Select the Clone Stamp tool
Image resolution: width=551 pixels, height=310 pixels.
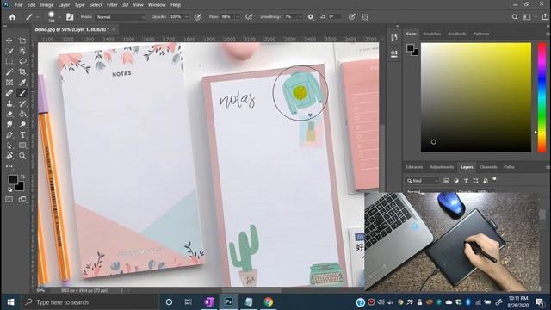(9, 103)
